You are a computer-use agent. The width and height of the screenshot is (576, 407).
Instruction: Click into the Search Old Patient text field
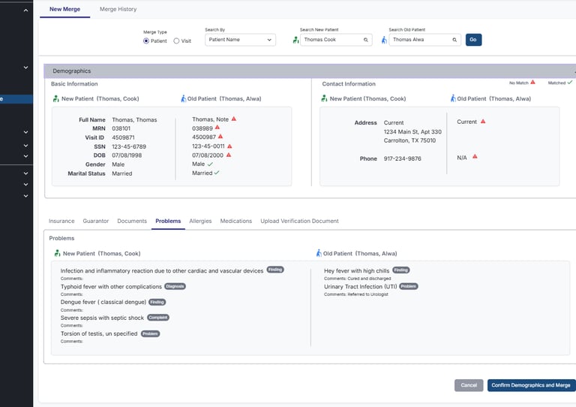(x=418, y=40)
